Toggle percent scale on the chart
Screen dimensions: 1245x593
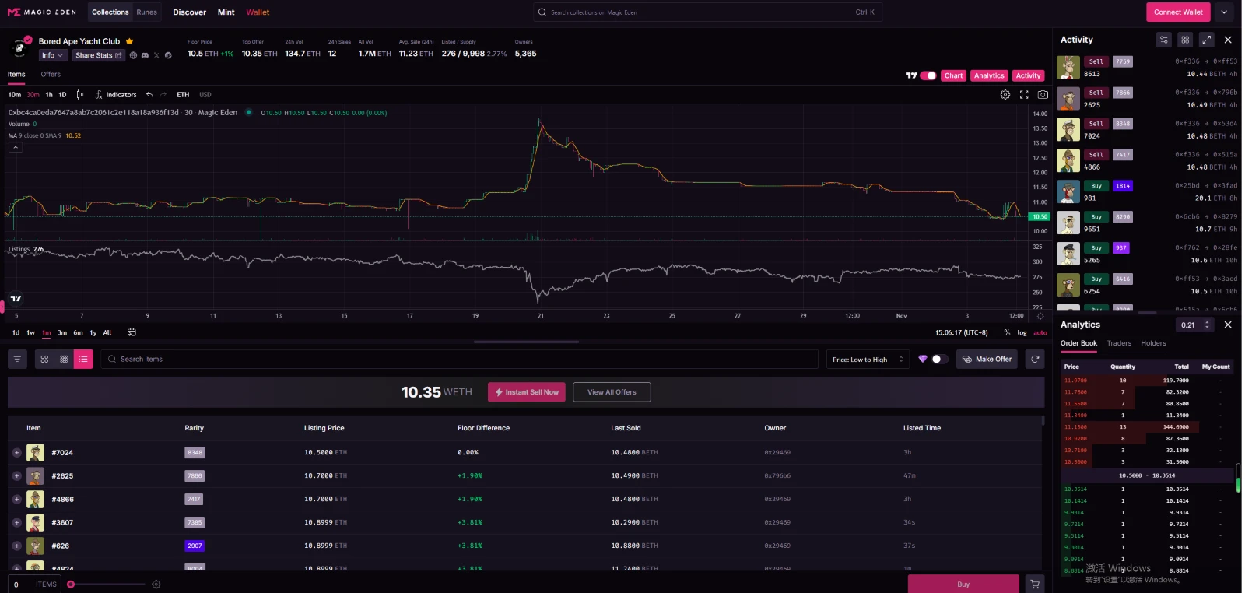tap(1007, 332)
